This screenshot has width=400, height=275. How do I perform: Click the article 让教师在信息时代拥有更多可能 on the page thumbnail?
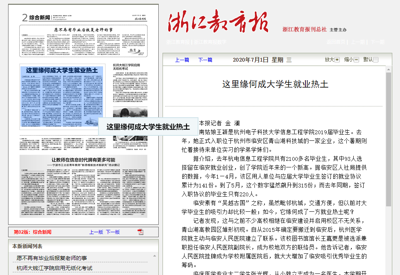click(x=83, y=186)
